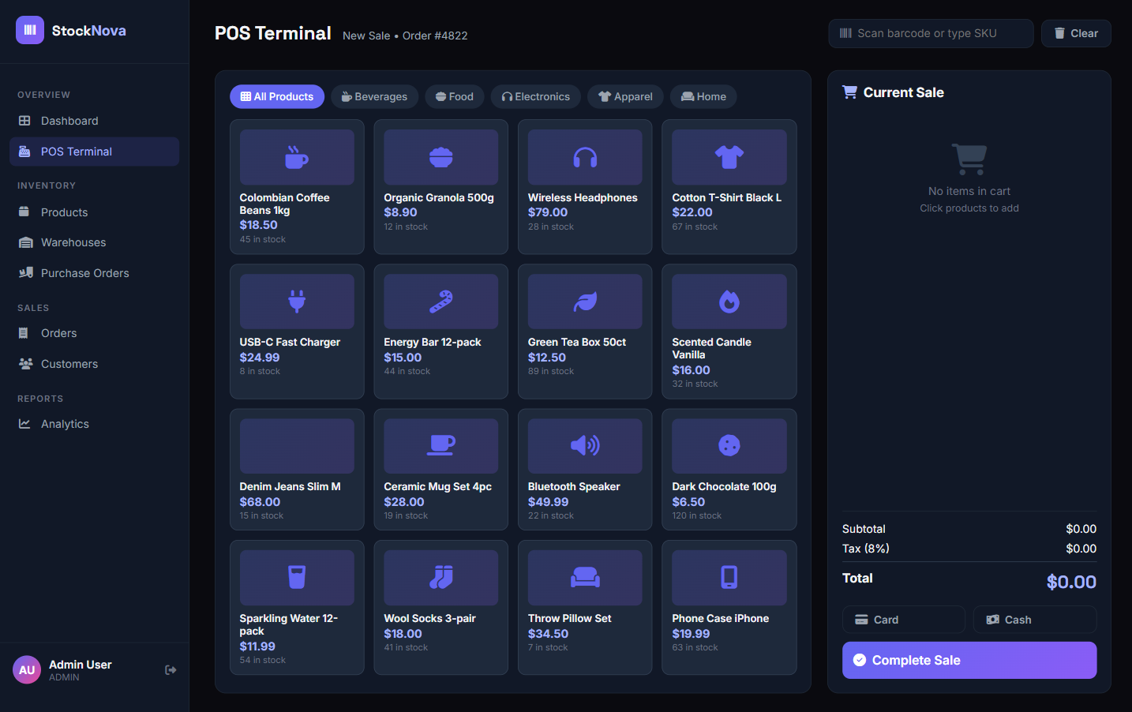Switch to the Apparel category
1132x712 pixels.
(625, 96)
